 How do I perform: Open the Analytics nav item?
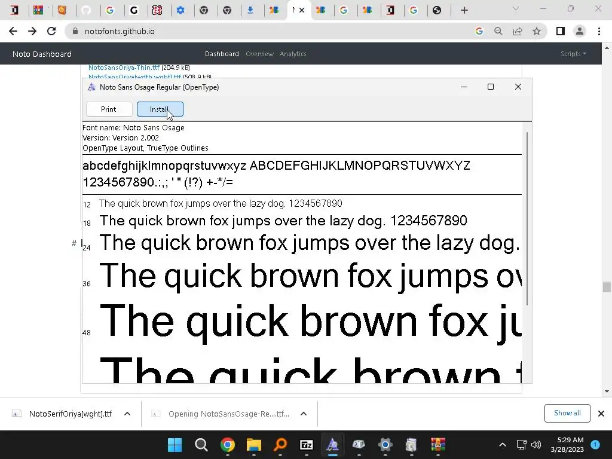(293, 54)
